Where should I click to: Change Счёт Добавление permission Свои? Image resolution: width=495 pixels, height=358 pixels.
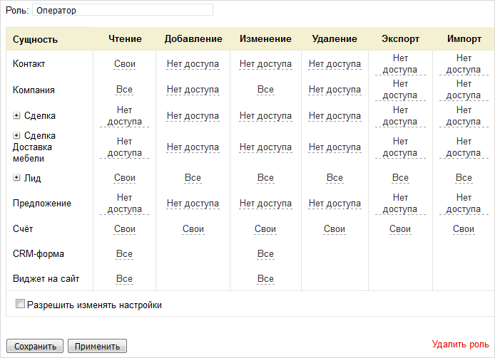click(193, 229)
